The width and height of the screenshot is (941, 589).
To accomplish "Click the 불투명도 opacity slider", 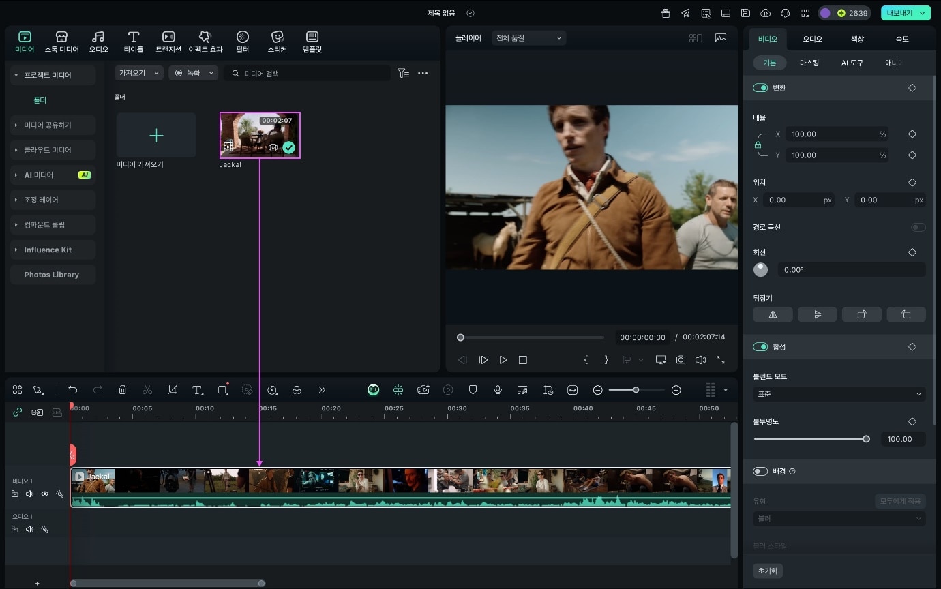I will (x=810, y=439).
